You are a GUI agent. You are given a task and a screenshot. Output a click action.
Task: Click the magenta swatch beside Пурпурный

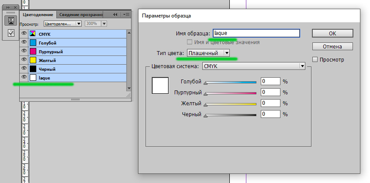pos(33,52)
